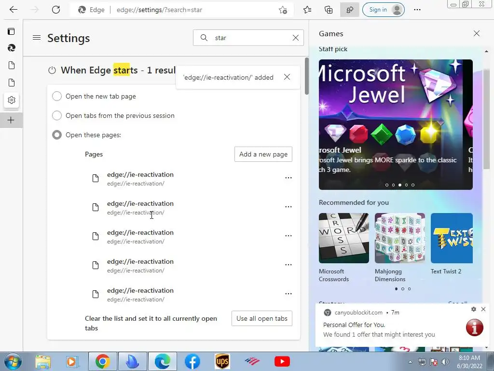
Task: Click the settings page vertical scrollbar thumb
Action: pyautogui.click(x=306, y=76)
